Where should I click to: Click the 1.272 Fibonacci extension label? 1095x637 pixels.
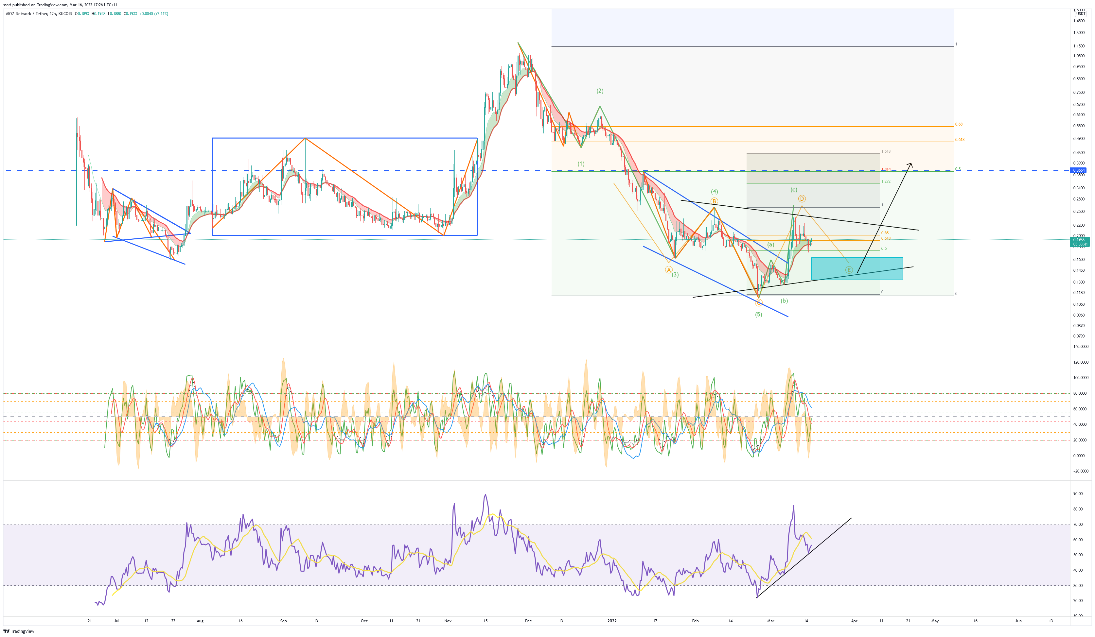[886, 181]
